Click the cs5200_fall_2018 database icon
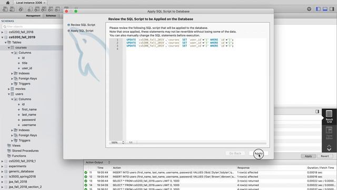The width and height of the screenshot is (337, 190). click(6, 32)
